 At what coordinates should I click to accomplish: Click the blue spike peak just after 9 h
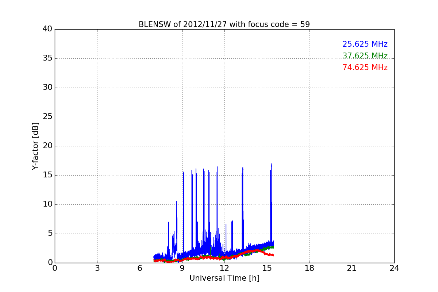[x=184, y=172]
